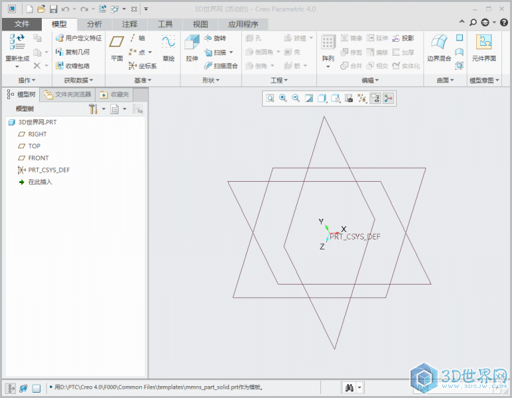The height and width of the screenshot is (398, 512).
Task: Click Copy Geometry (复制几何)
Action: [x=72, y=52]
